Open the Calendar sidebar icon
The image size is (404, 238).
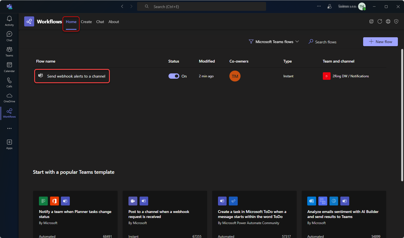click(x=9, y=67)
